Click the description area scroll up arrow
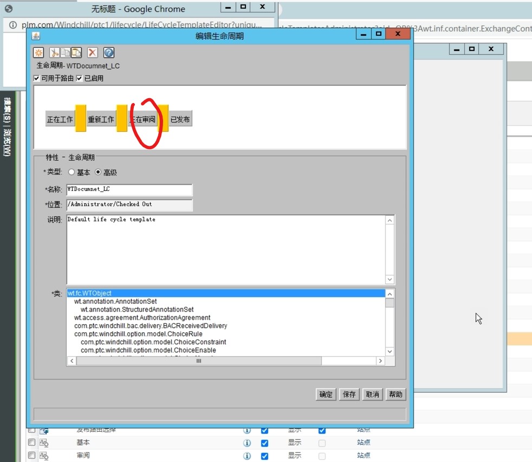 390,220
